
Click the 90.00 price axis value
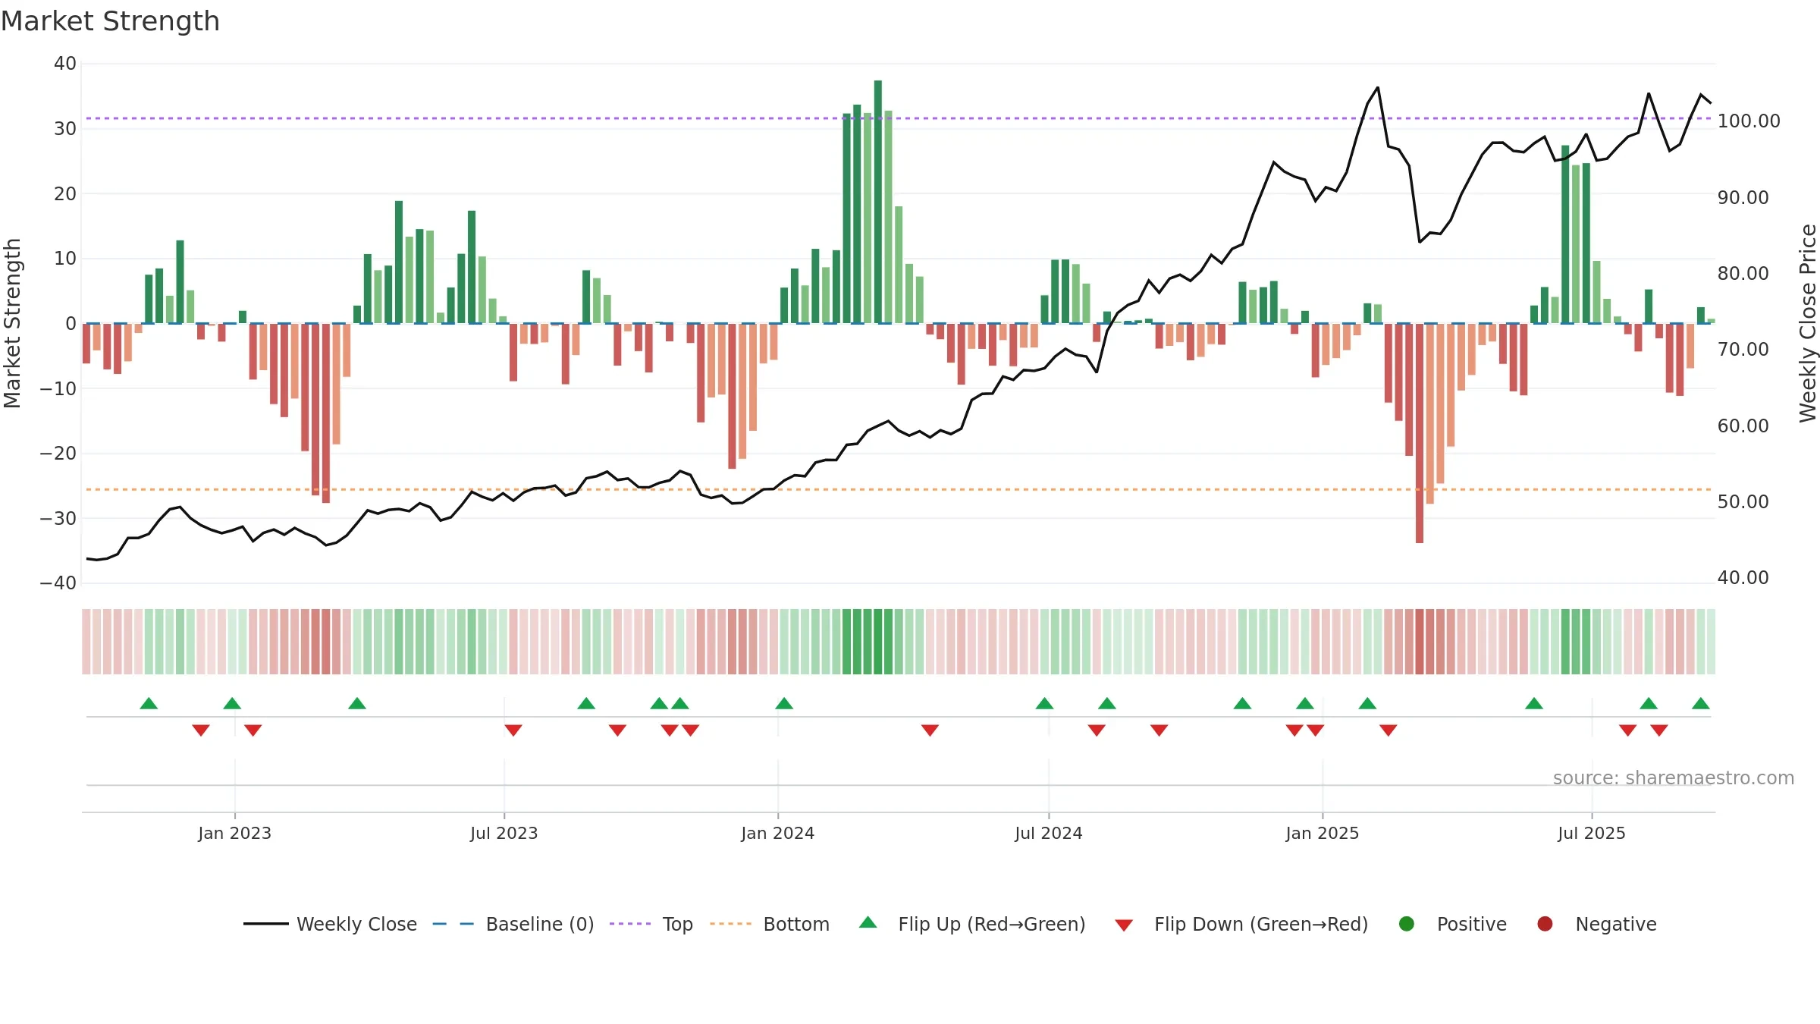pos(1743,197)
